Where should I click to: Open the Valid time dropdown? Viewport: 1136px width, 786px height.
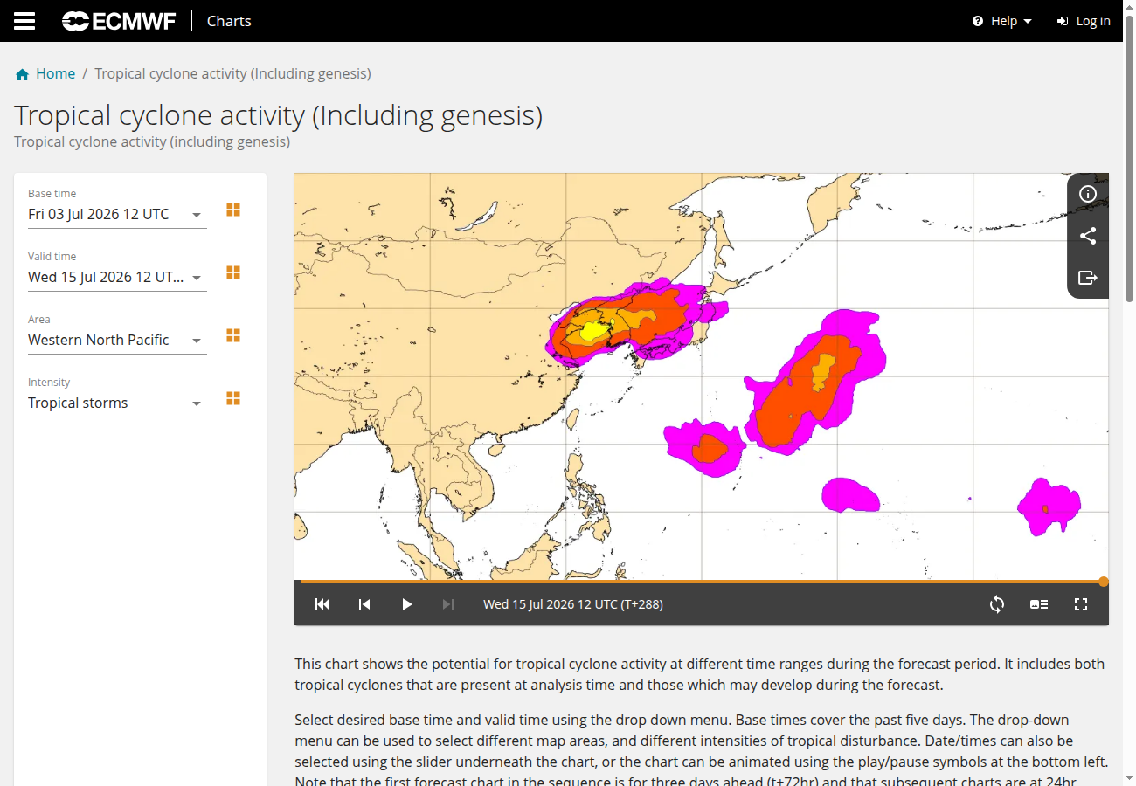[x=117, y=277]
